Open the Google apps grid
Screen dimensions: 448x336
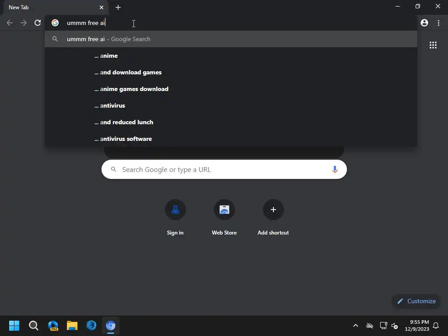point(433,45)
